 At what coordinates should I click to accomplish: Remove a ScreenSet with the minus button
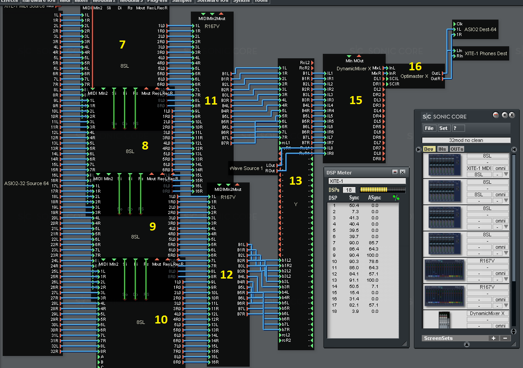coord(505,338)
